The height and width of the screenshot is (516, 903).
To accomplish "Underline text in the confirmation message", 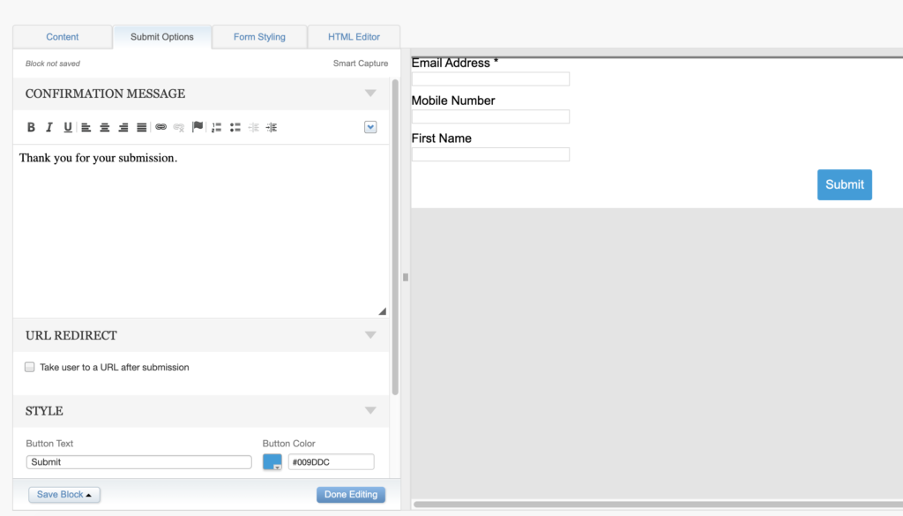I will point(67,127).
